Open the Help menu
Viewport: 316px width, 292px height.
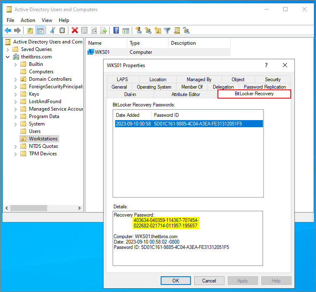pos(64,20)
